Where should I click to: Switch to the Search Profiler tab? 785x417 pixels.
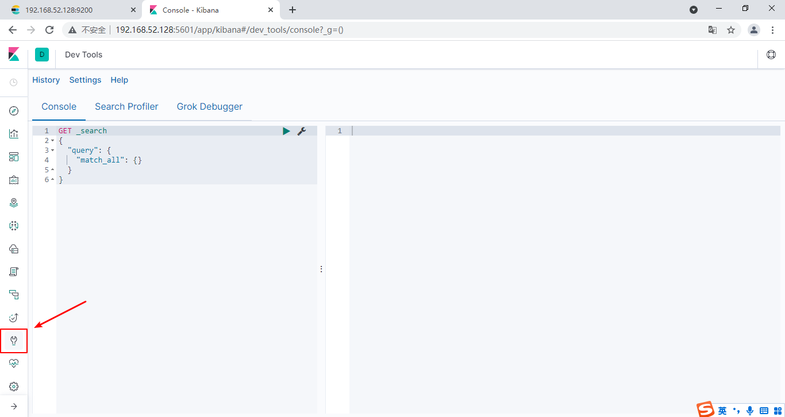tap(126, 106)
